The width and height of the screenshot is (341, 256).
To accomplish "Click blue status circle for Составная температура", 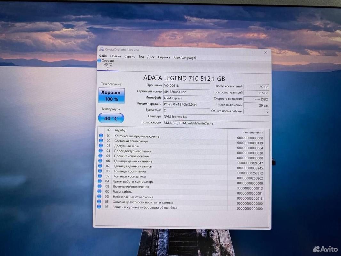I will [101, 141].
